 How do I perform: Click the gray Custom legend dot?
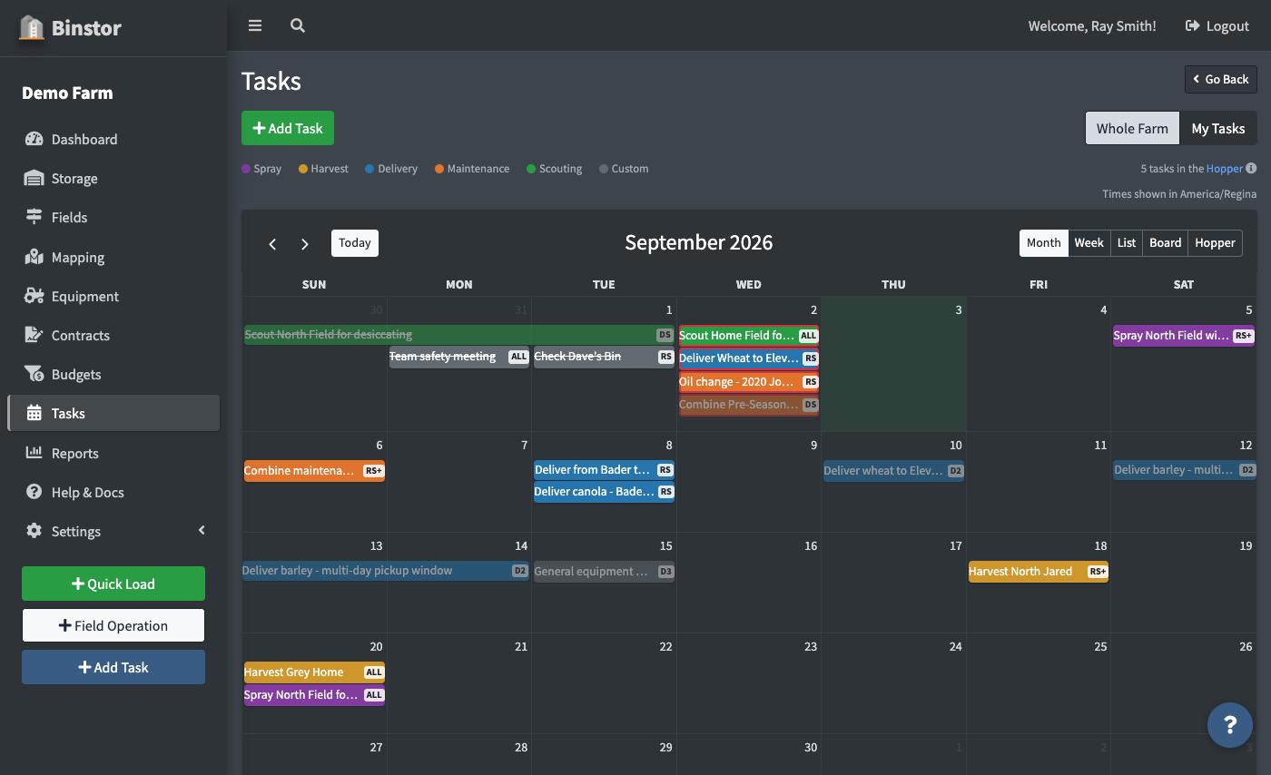click(x=604, y=168)
